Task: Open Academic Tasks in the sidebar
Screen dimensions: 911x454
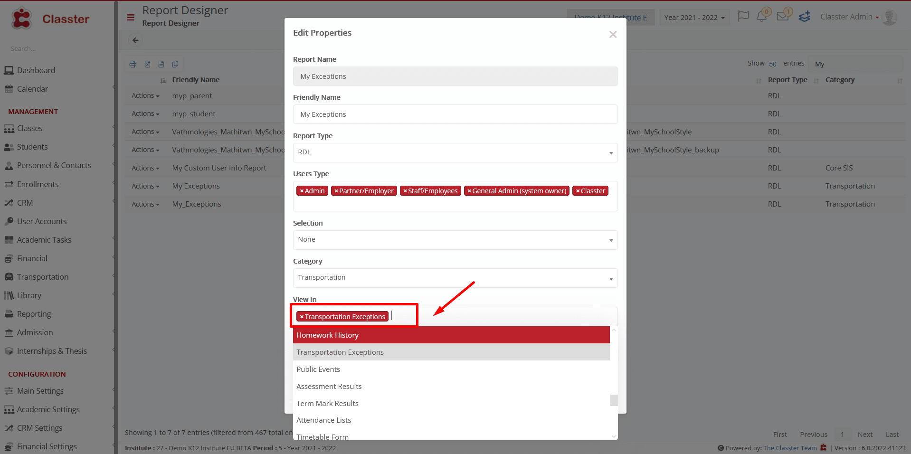Action: [x=44, y=240]
